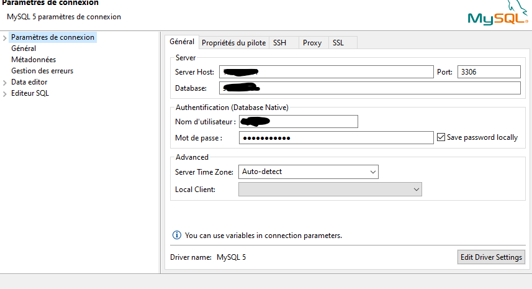
Task: Open the Local Client dropdown
Action: 330,190
